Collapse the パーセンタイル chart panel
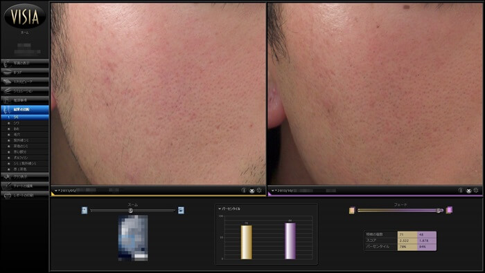Viewport: 485px width, 273px height. 220,209
